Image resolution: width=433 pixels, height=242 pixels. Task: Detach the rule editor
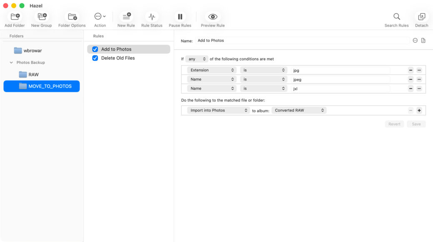pos(421,17)
